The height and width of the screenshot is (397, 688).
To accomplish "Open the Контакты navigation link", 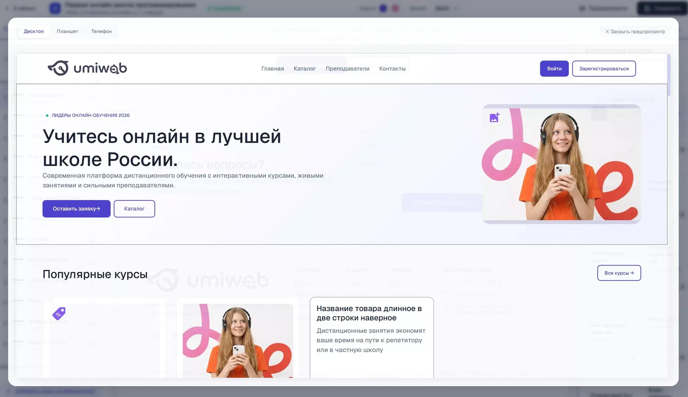I will (x=392, y=69).
